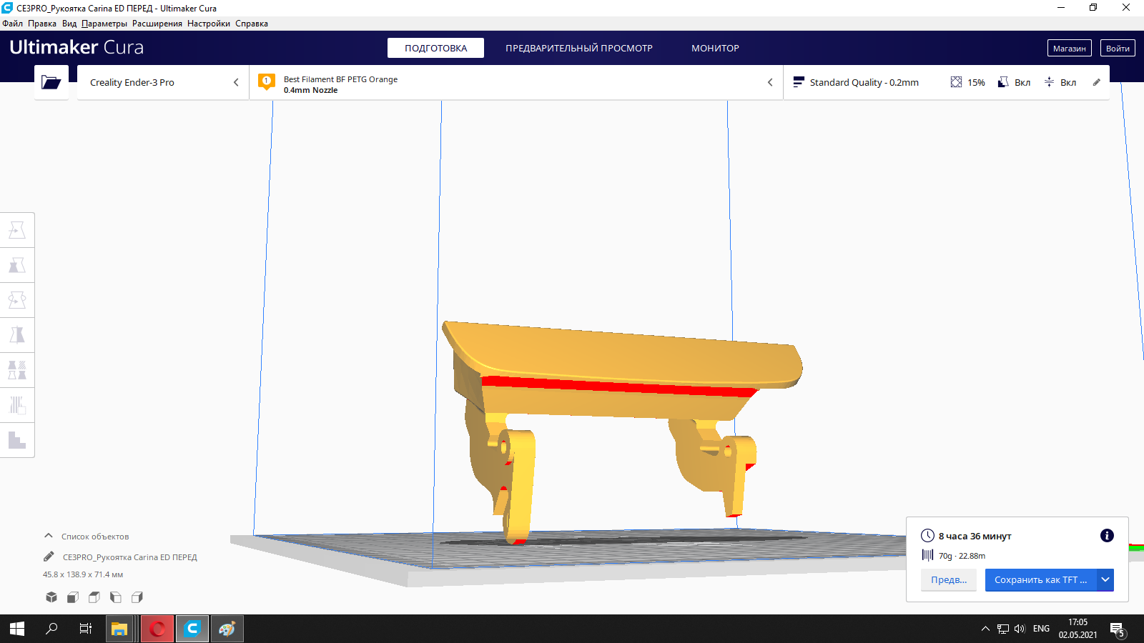This screenshot has width=1144, height=643.
Task: Open the Вид menu
Action: (x=69, y=24)
